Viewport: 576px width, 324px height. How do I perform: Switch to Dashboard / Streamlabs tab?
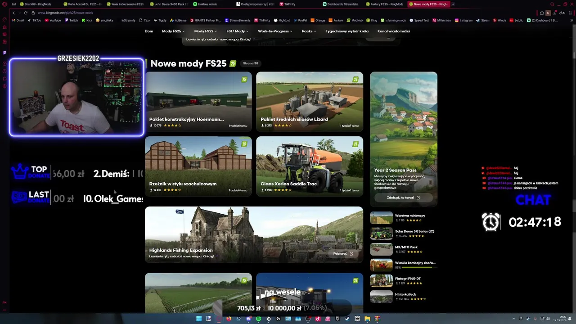pyautogui.click(x=343, y=4)
